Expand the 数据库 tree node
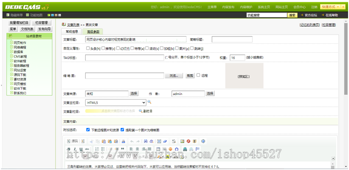Screen dimensions: 349x170 [12, 51]
